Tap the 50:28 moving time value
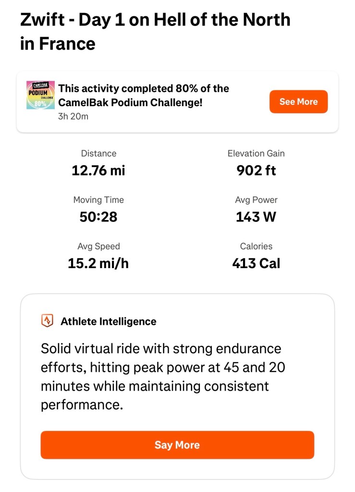Screen dimensions: 355x492 click(x=98, y=217)
